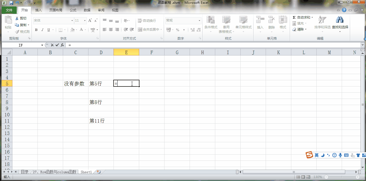366x181 pixels.
Task: Toggle bold formatting
Action: pos(36,30)
